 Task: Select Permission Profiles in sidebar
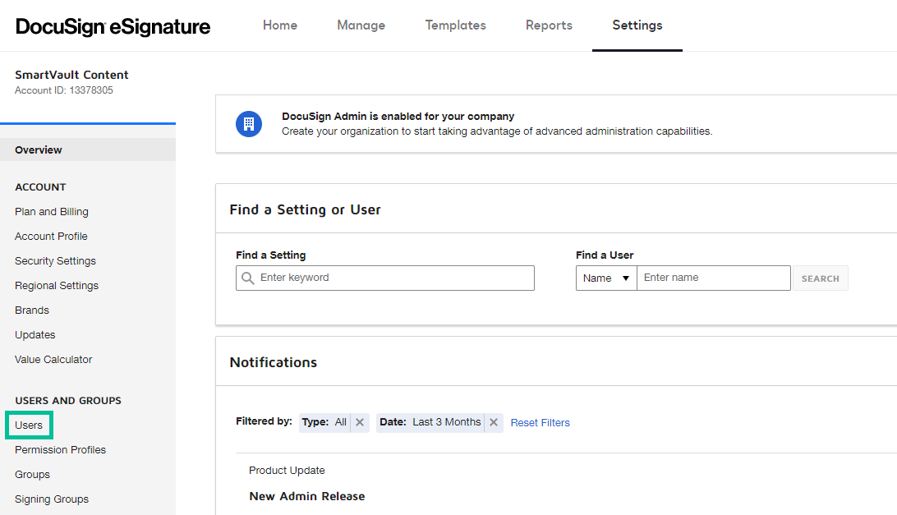point(60,450)
